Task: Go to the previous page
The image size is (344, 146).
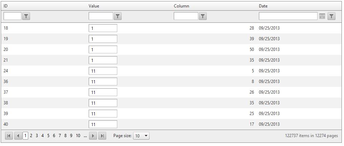Action: [x=18, y=136]
